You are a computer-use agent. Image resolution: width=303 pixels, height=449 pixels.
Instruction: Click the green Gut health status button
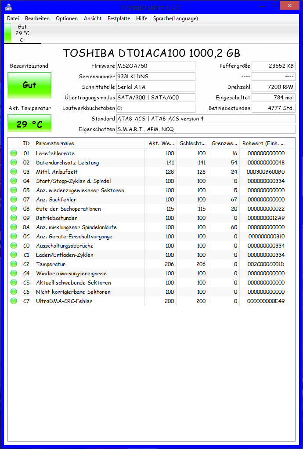pos(29,85)
